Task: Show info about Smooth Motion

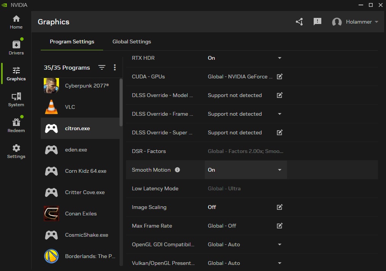Action: 177,170
